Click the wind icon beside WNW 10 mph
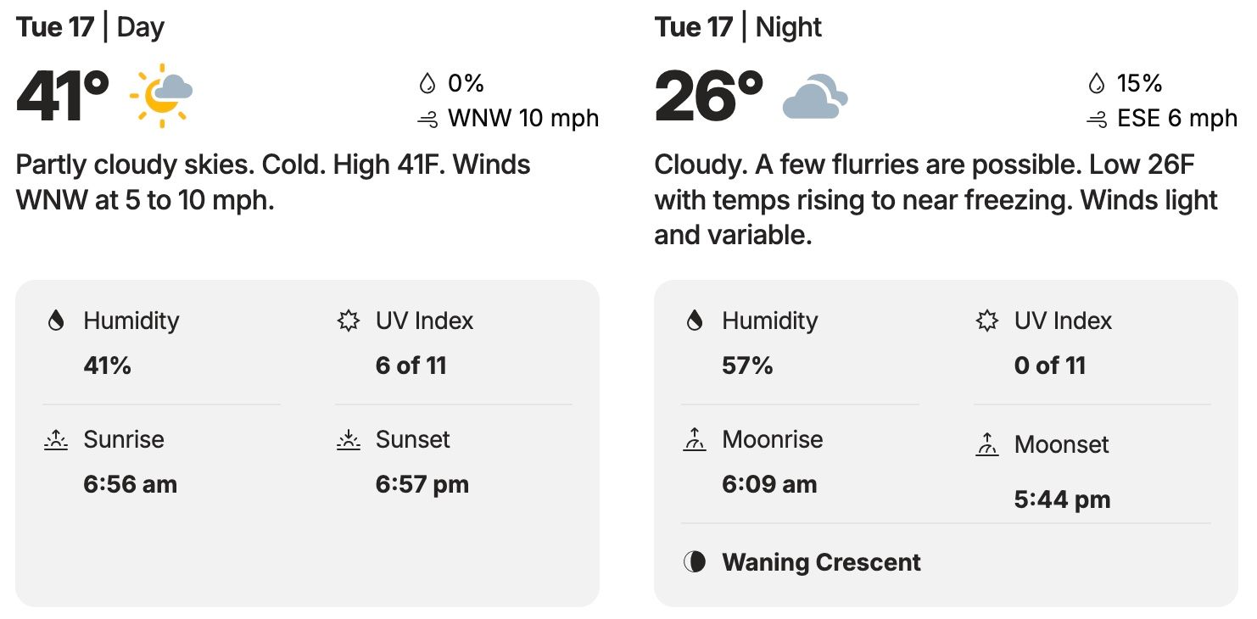 coord(427,120)
